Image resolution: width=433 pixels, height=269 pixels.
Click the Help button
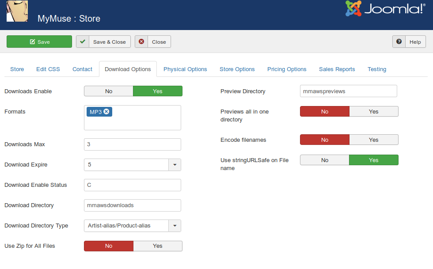409,41
